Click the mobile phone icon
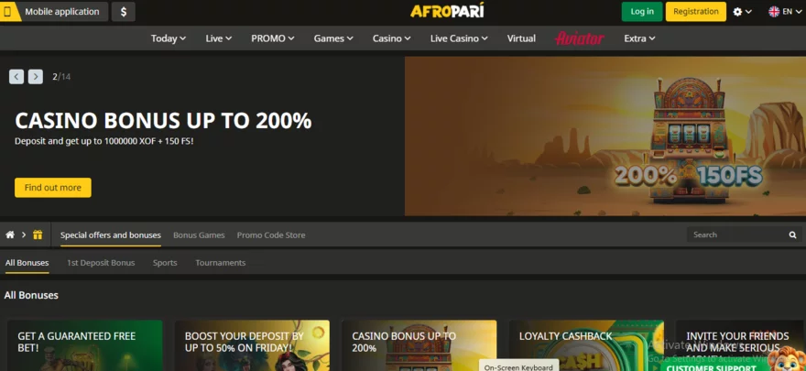 [x=8, y=12]
